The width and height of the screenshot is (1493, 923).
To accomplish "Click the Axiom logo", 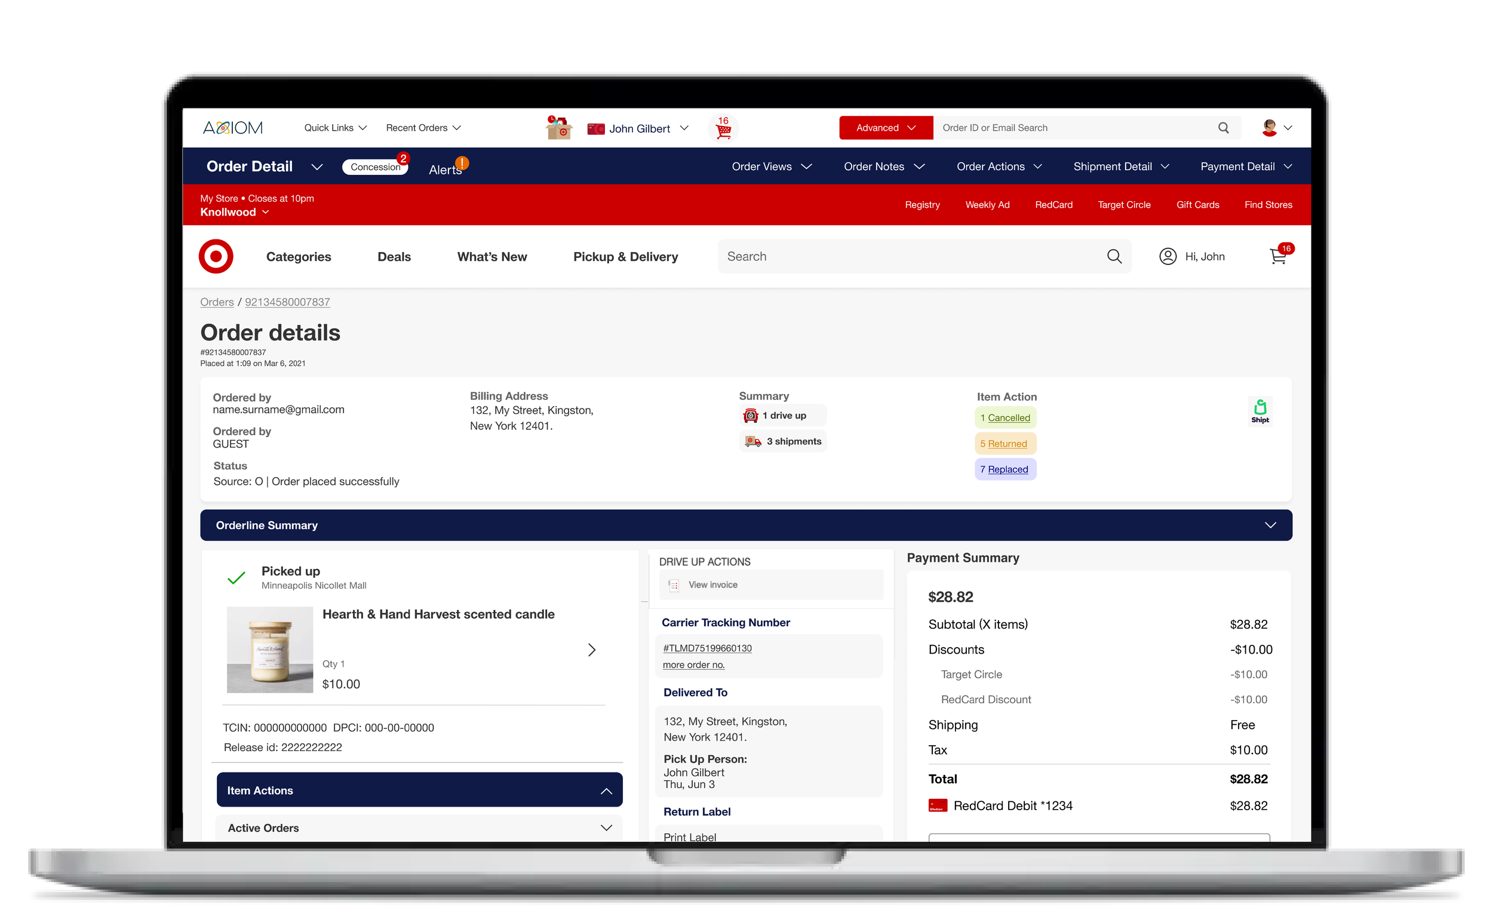I will click(x=233, y=128).
